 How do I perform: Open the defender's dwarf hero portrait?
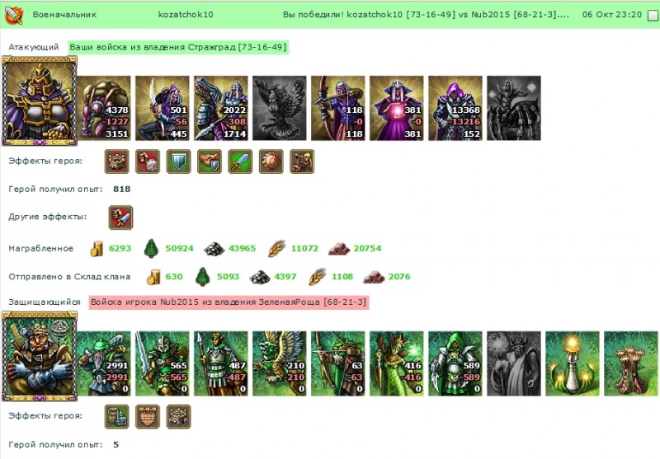click(x=40, y=356)
